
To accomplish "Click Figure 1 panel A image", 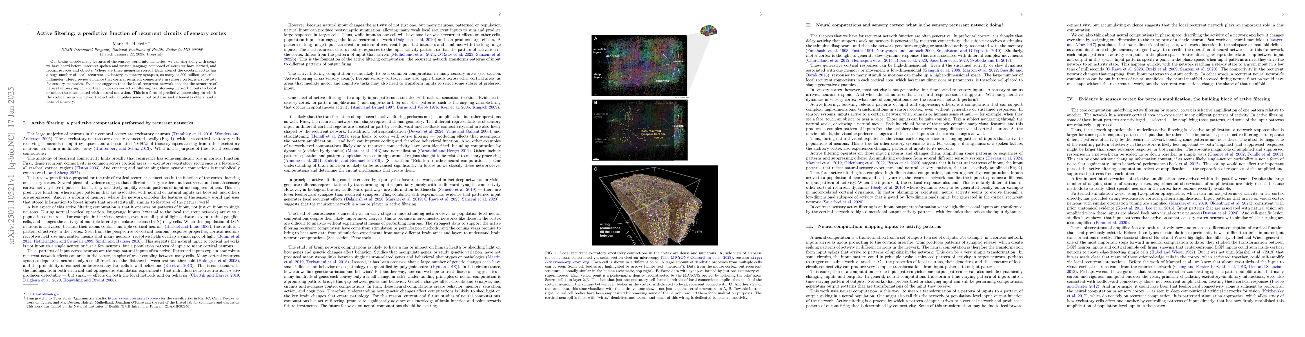I will (639, 65).
